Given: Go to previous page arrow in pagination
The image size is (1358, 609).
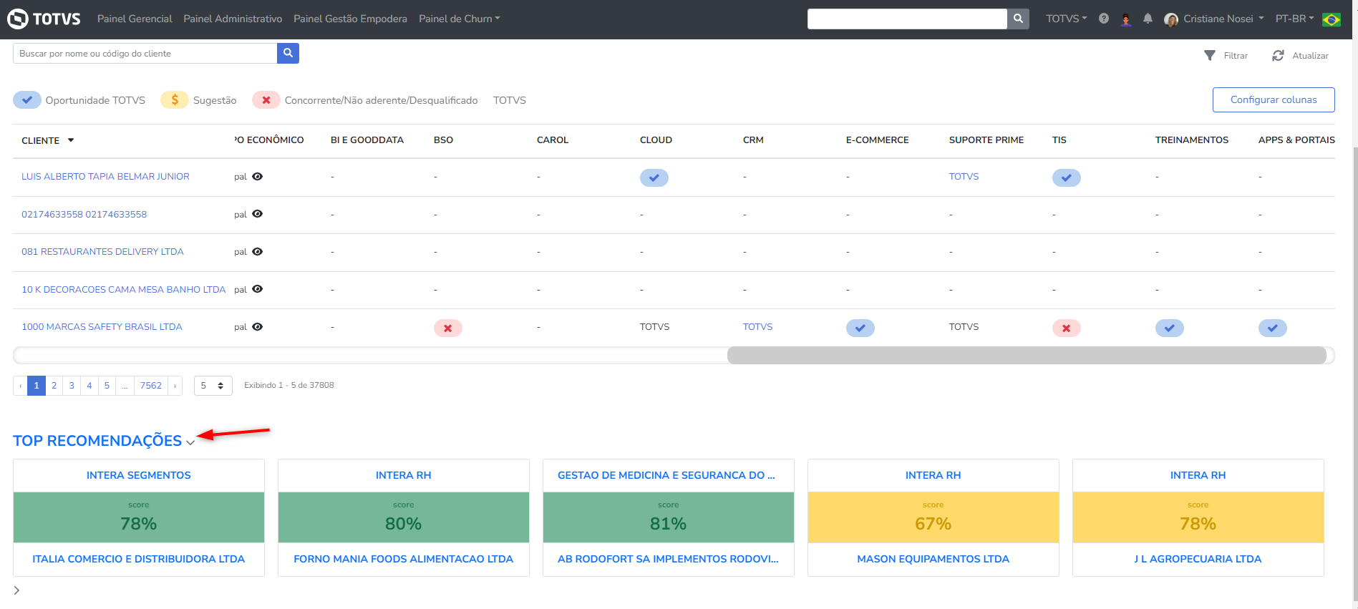Looking at the screenshot, I should coord(20,386).
